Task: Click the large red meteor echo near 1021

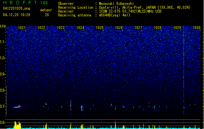Action: click(x=18, y=107)
